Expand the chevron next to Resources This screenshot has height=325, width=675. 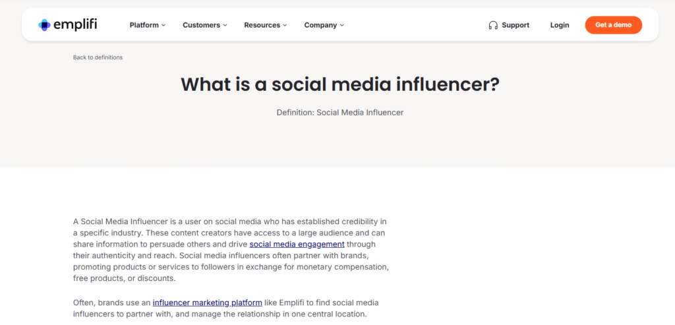pos(285,26)
